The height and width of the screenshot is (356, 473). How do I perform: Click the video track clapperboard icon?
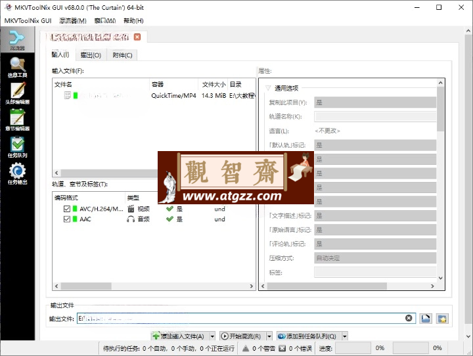tap(131, 209)
